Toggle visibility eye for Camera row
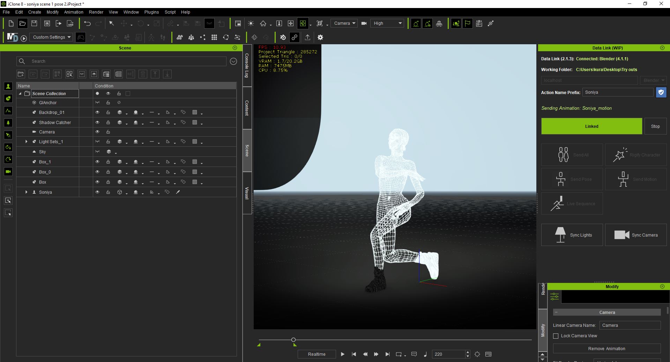Screen dimensions: 670x362 [x=97, y=132]
